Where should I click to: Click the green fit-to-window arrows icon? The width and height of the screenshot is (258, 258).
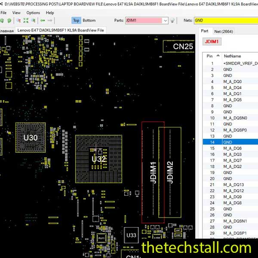click(26, 20)
